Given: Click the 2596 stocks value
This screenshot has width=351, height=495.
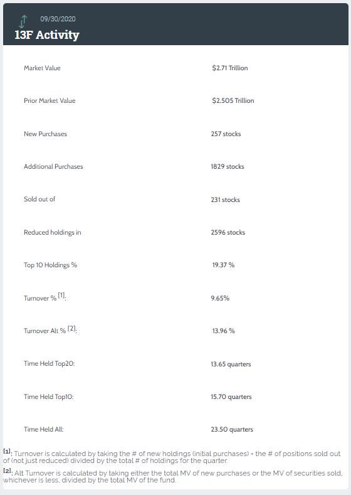Looking at the screenshot, I should [228, 232].
